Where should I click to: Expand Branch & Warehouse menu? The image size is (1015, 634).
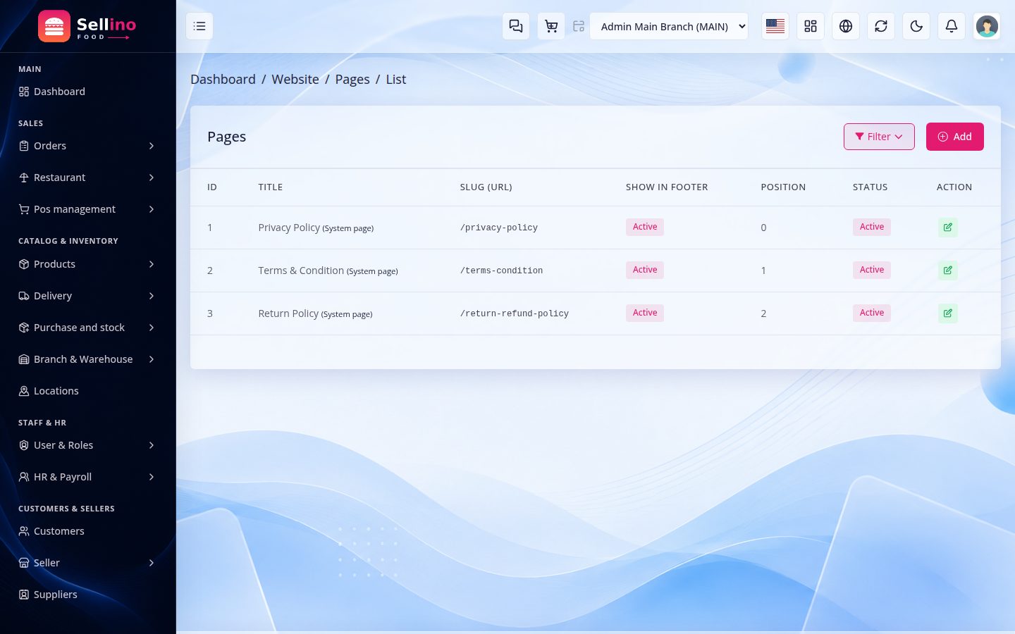(87, 359)
